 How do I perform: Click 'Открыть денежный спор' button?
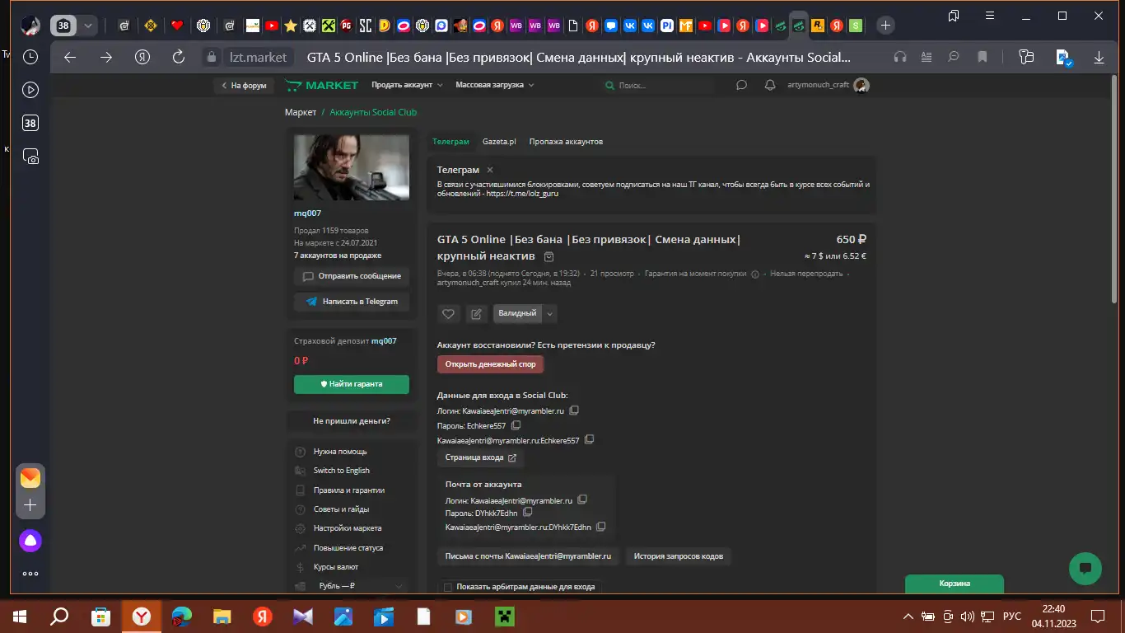coord(490,363)
